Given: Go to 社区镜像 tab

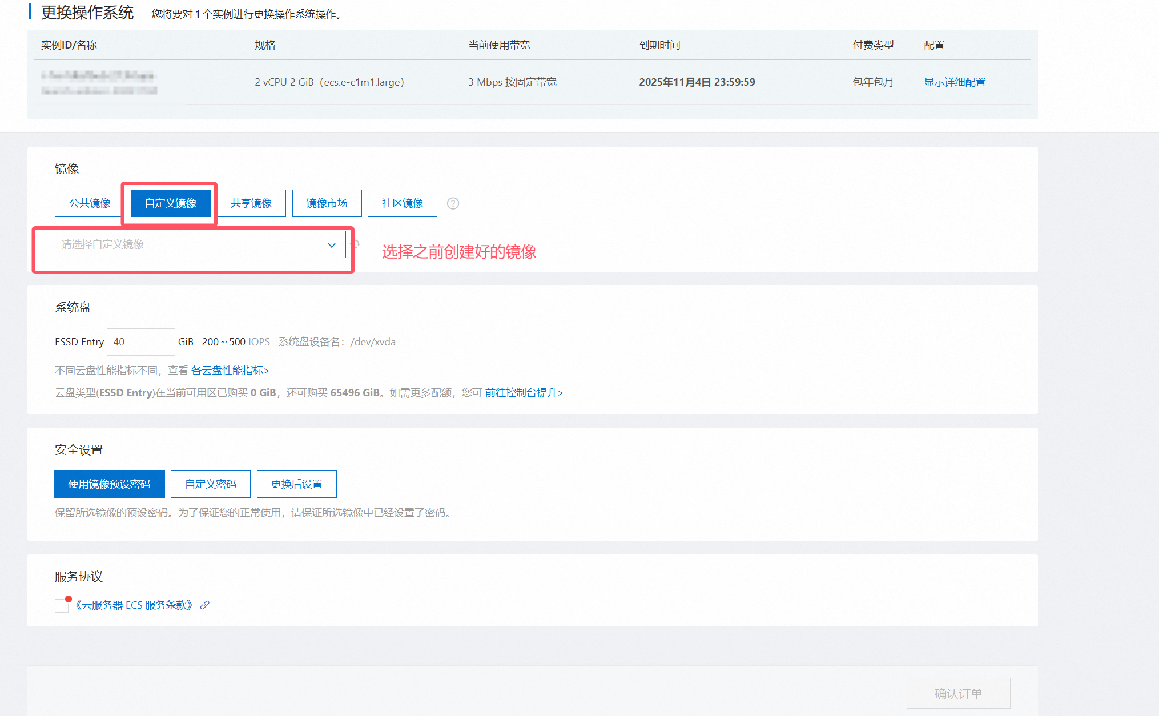Looking at the screenshot, I should coord(402,203).
